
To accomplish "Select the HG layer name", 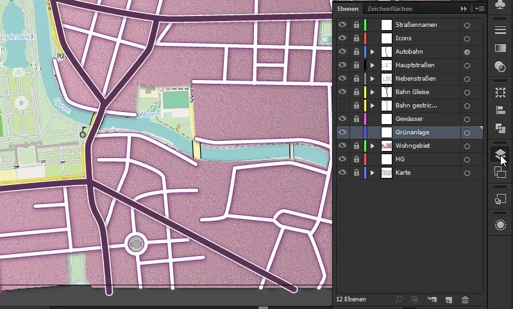I will coord(399,159).
